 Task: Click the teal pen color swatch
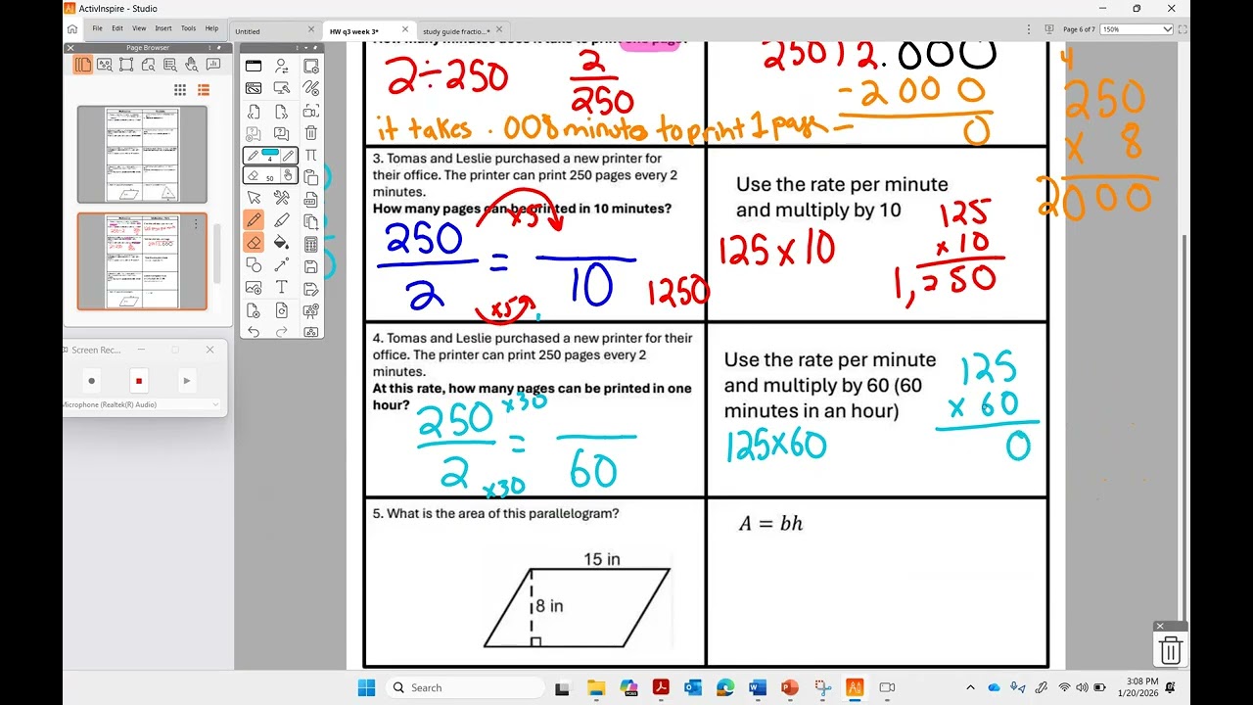tap(269, 152)
